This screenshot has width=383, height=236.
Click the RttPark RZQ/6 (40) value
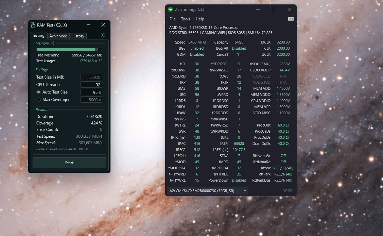pos(283,174)
